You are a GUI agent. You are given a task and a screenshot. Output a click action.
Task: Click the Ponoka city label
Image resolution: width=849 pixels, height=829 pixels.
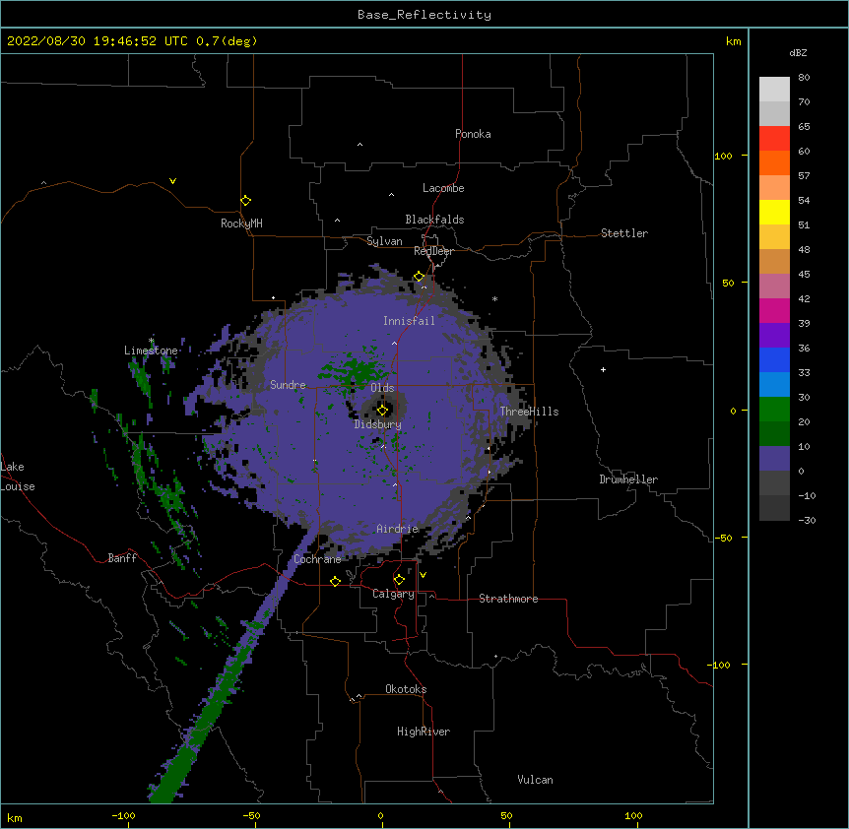pyautogui.click(x=473, y=134)
